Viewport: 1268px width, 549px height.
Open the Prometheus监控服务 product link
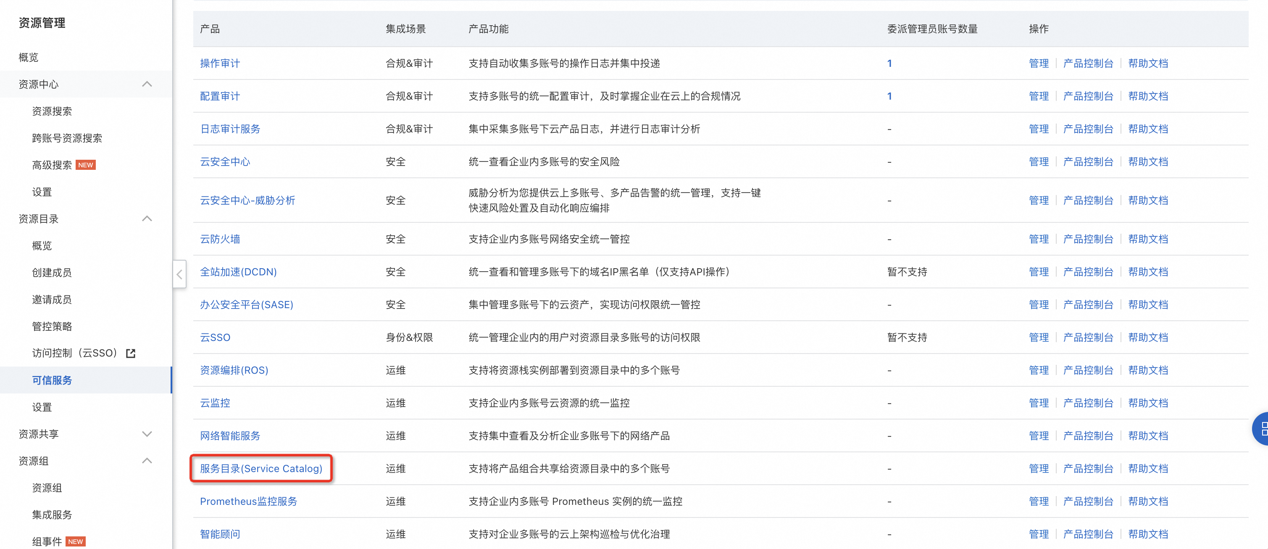(x=248, y=501)
